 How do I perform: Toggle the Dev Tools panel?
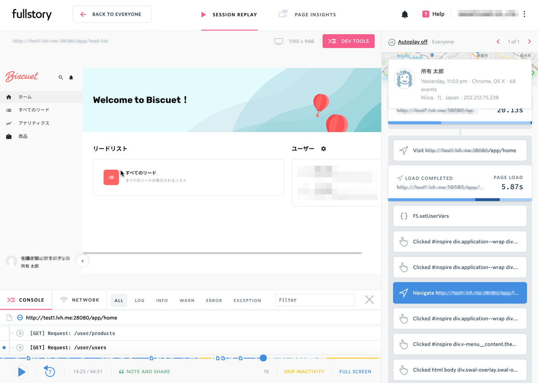(x=348, y=41)
